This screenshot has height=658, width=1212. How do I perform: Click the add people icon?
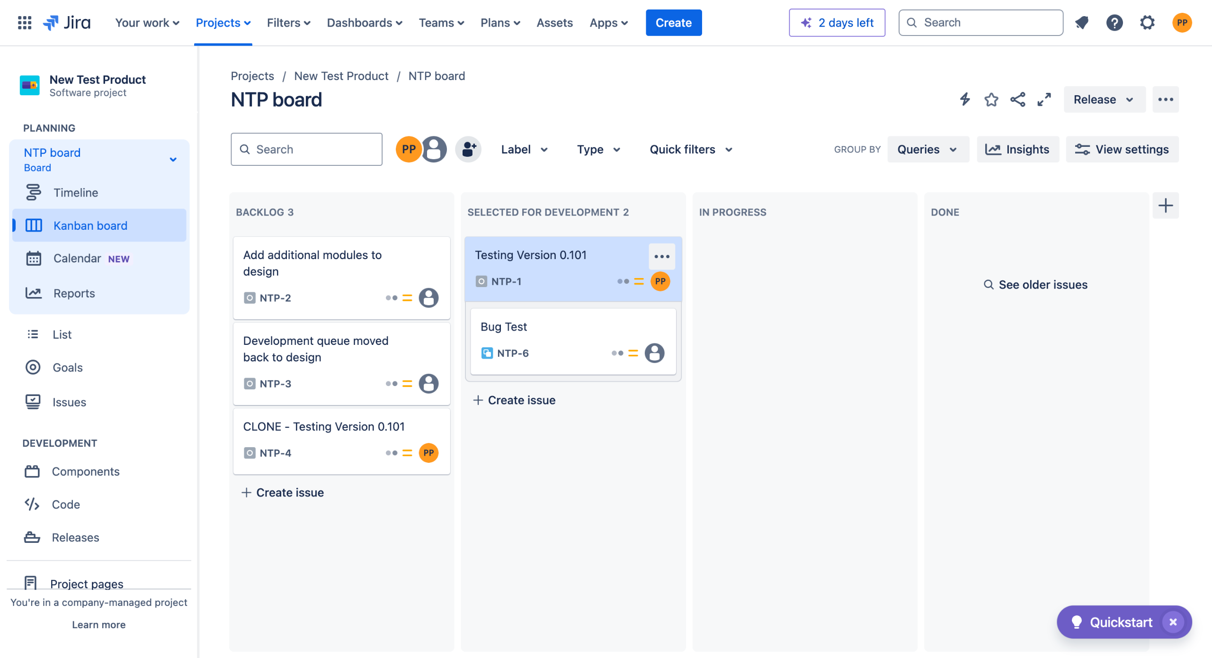pyautogui.click(x=468, y=149)
